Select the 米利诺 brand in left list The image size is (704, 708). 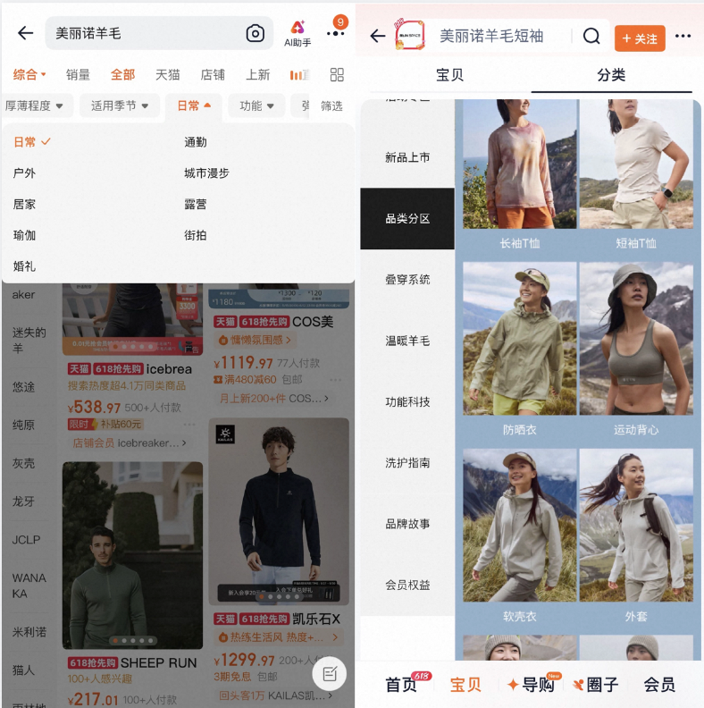click(29, 632)
